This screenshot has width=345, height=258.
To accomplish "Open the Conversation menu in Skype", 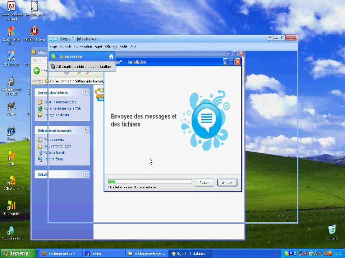I will 83,47.
